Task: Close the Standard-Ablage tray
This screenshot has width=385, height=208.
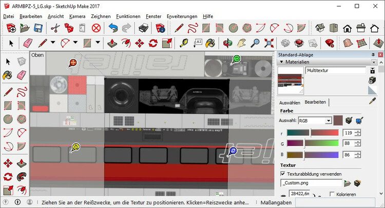Action: pos(380,55)
